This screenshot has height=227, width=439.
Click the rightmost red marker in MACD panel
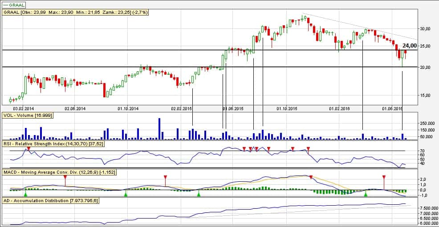click(384, 177)
